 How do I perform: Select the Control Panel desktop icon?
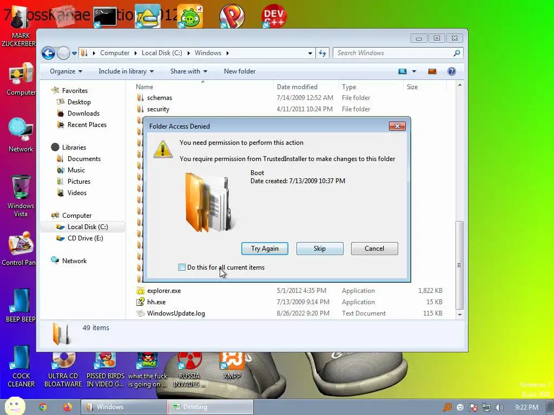pos(19,248)
